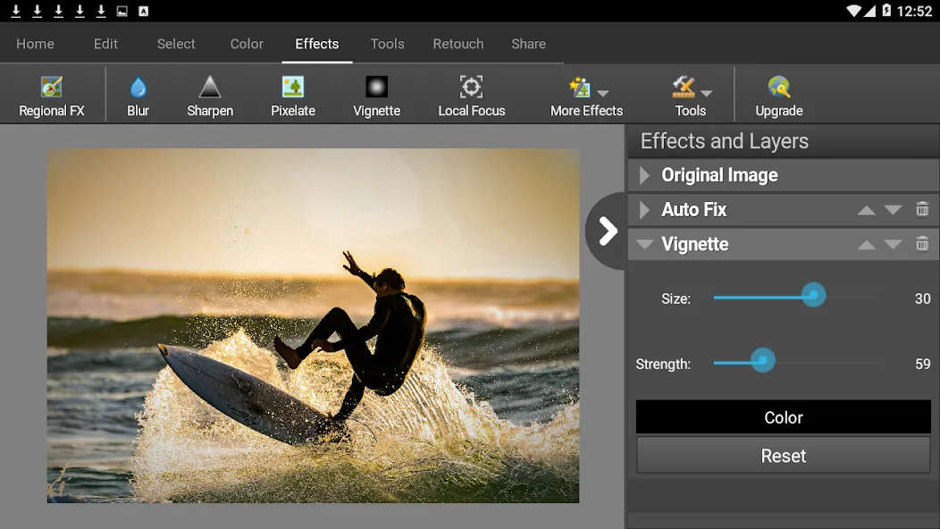940x529 pixels.
Task: Open the More Effects dropdown
Action: tap(586, 96)
